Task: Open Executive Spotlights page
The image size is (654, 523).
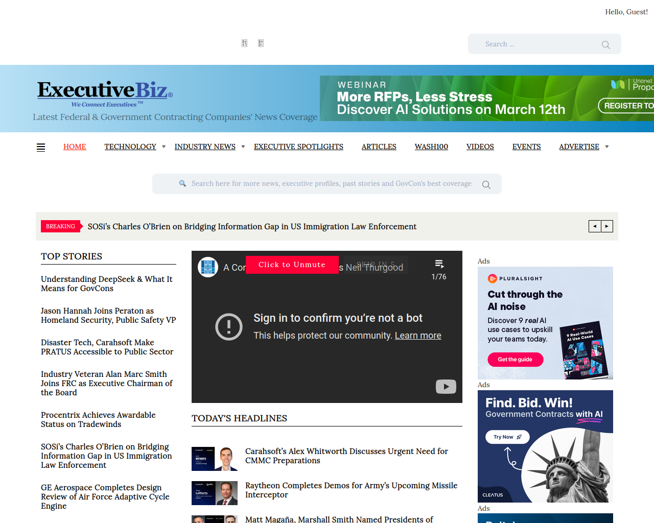Action: (298, 147)
